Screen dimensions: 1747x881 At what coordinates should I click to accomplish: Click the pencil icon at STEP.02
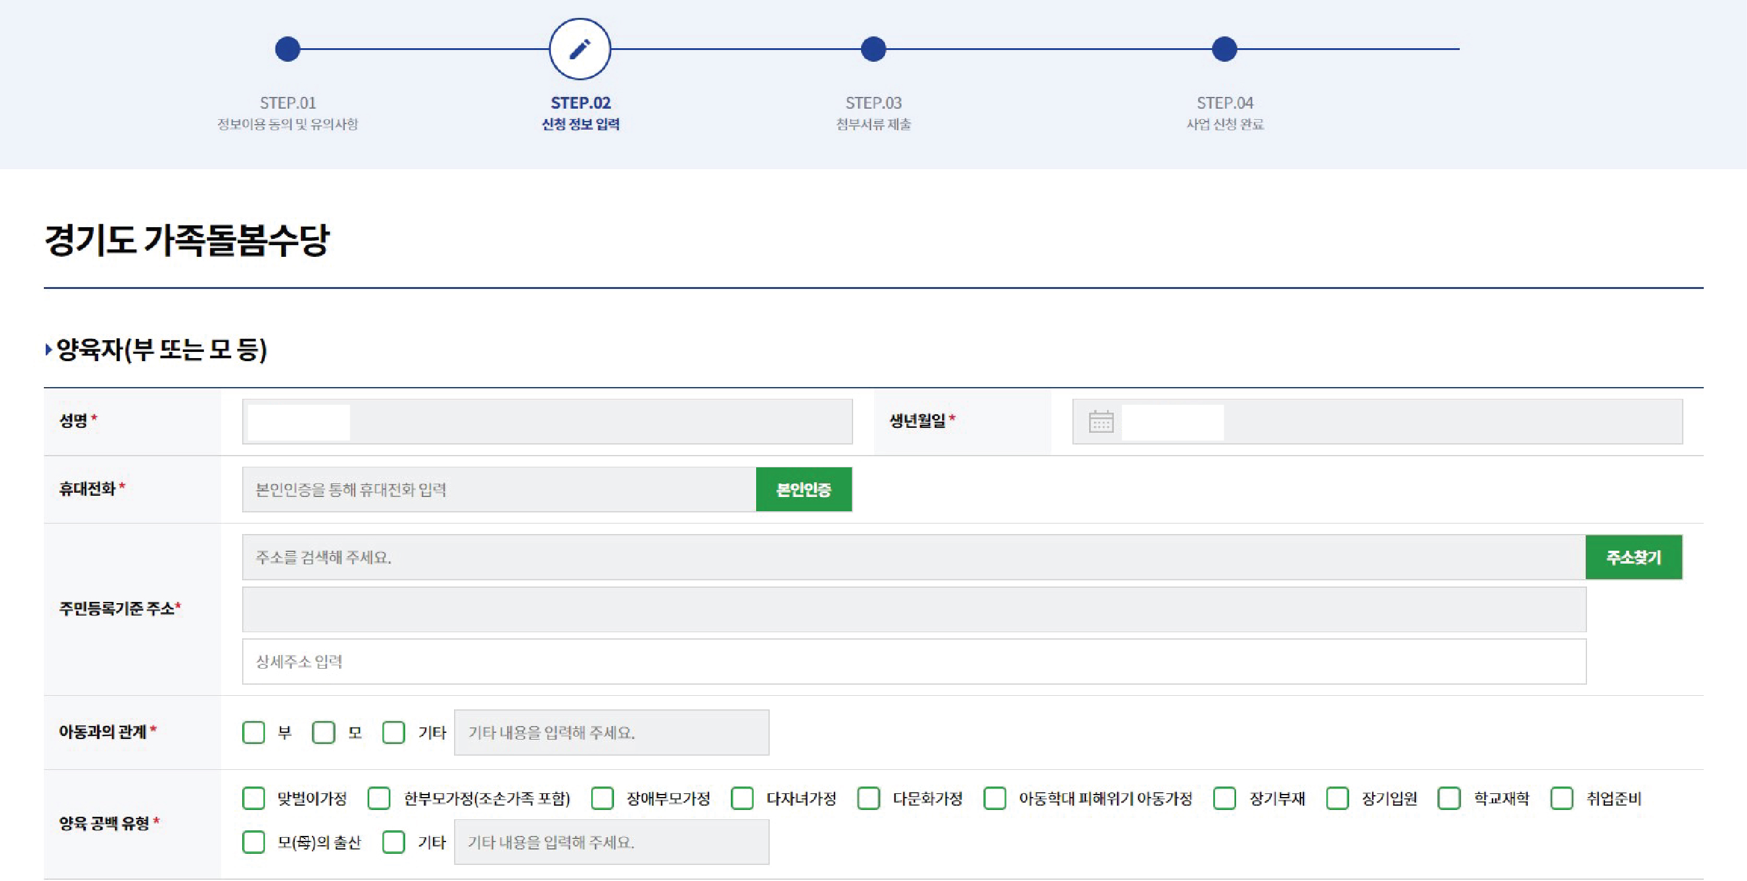click(x=579, y=49)
